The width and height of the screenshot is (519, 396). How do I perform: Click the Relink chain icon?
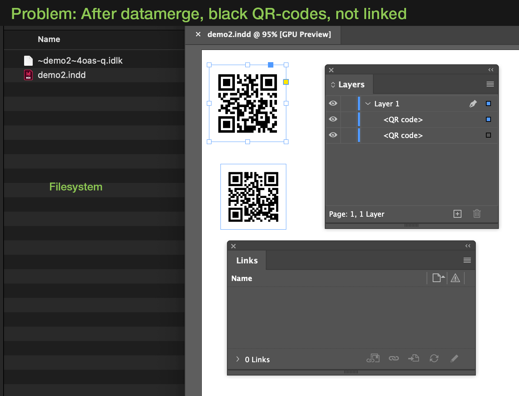click(x=394, y=358)
